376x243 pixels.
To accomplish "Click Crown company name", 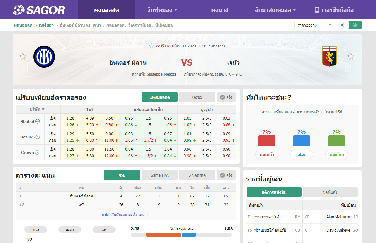I will [x=27, y=152].
